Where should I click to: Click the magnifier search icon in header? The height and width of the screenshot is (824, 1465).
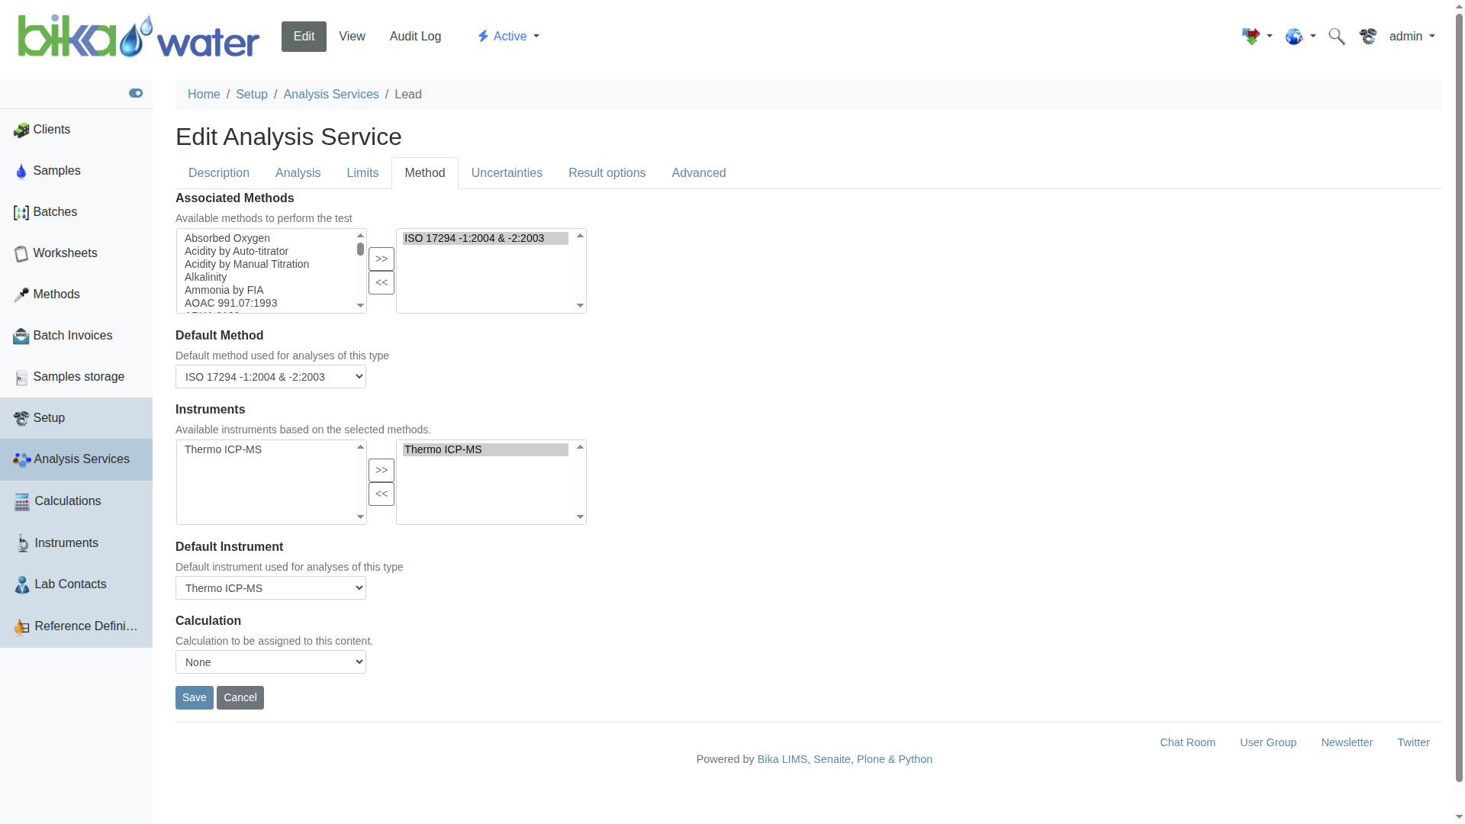click(1336, 37)
